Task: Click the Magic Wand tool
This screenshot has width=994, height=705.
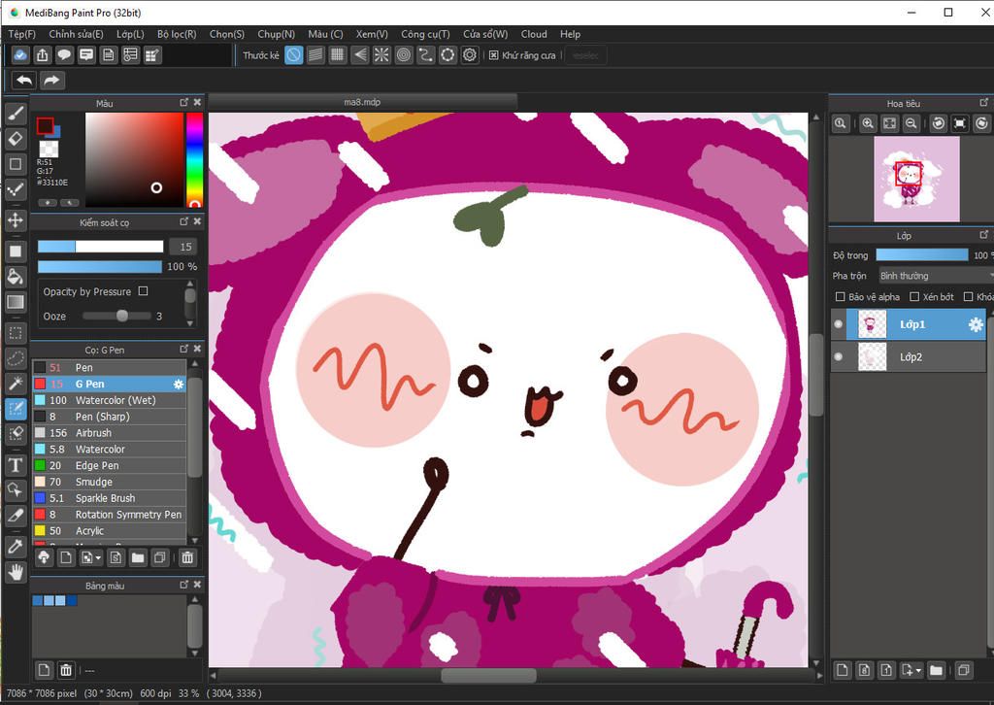Action: coord(16,384)
